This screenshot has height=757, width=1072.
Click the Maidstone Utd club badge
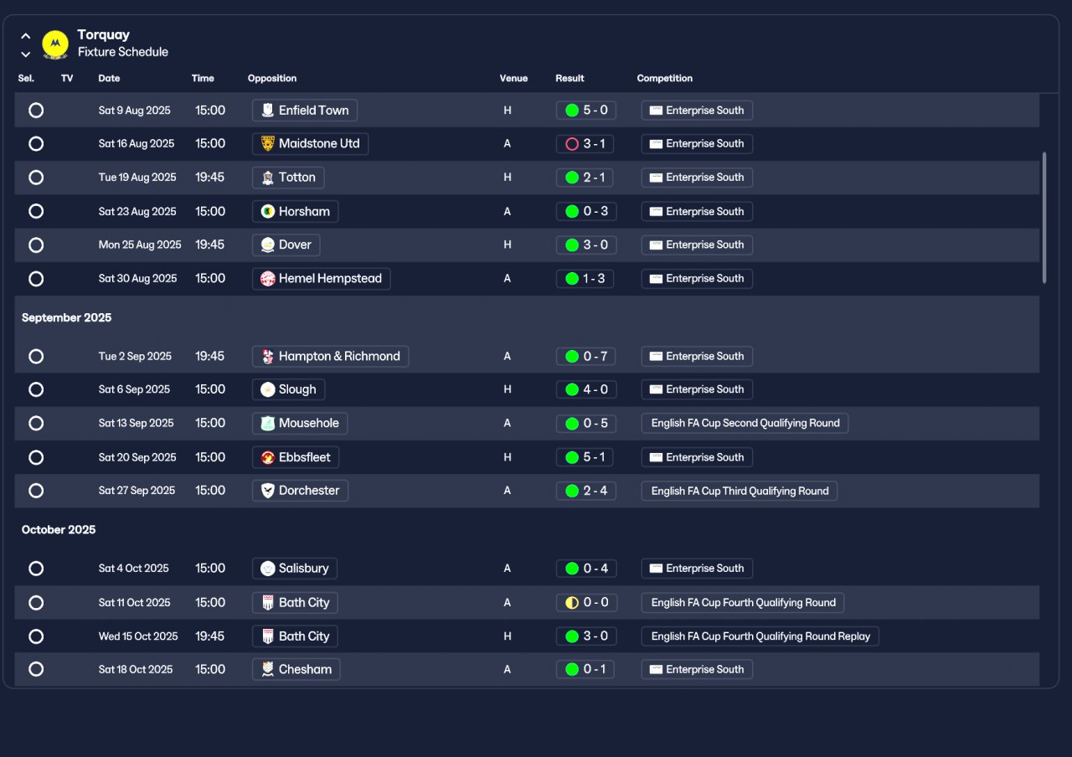pyautogui.click(x=267, y=143)
